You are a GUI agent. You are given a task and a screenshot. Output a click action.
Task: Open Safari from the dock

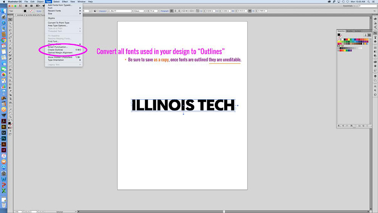(4, 23)
